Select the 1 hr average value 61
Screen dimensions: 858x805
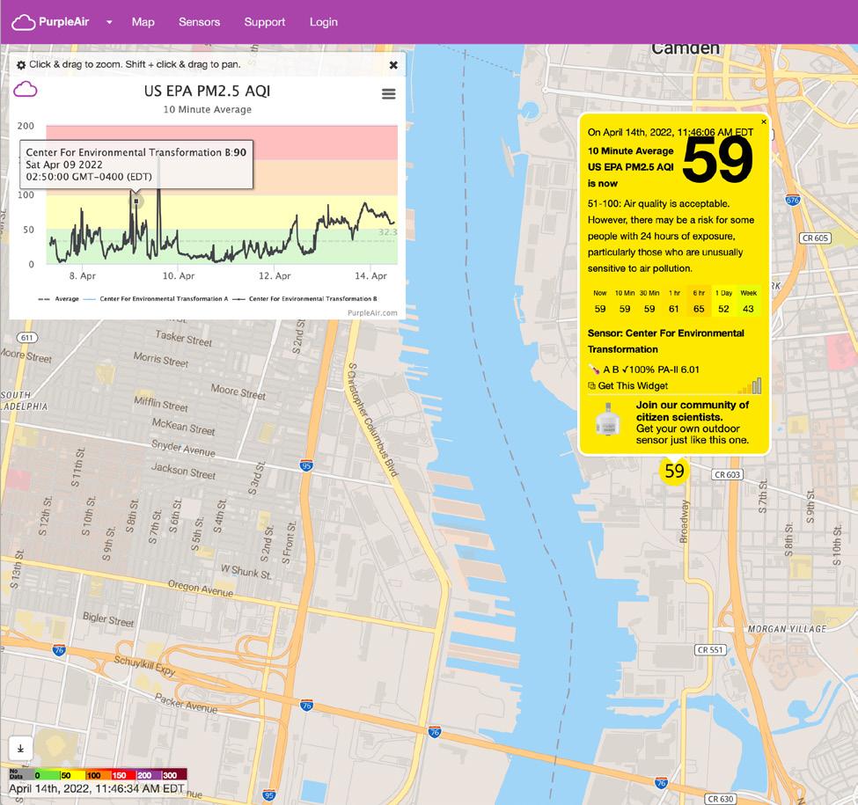click(x=674, y=309)
